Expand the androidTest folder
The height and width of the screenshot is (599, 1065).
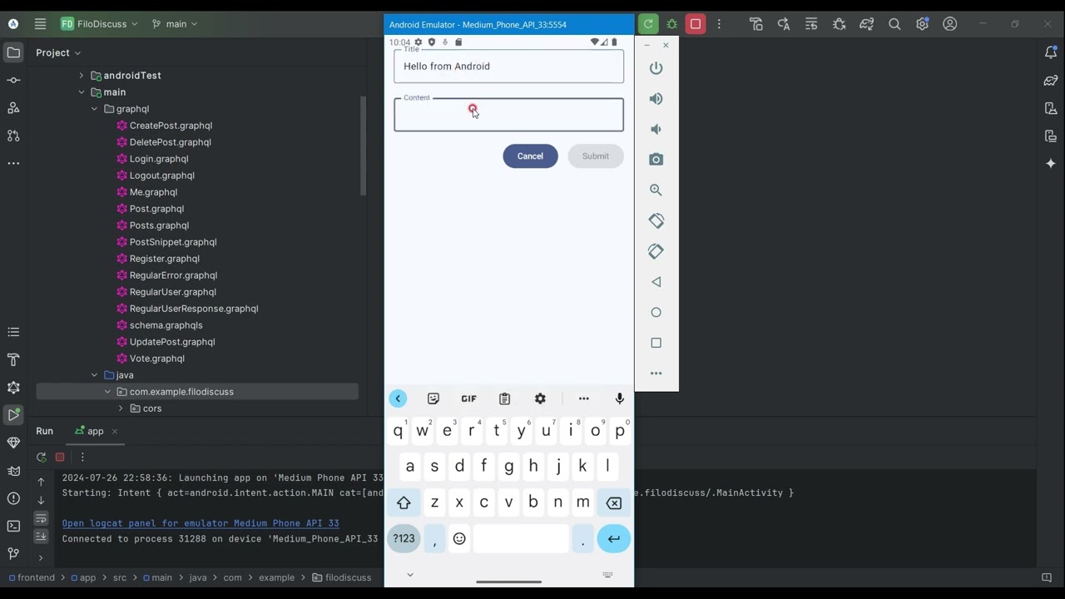pos(81,76)
